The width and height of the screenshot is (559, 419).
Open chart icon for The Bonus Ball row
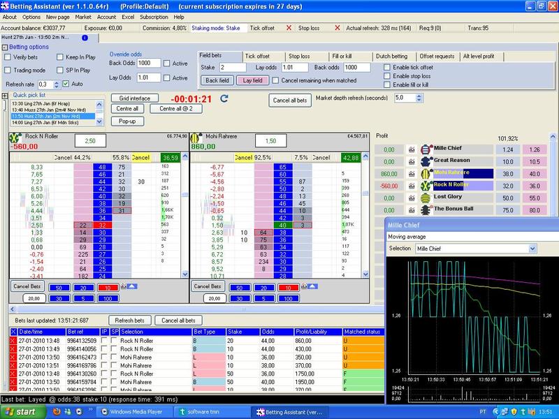[412, 210]
